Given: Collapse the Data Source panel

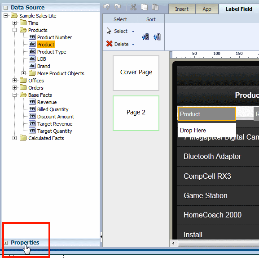Looking at the screenshot, I should click(6, 8).
